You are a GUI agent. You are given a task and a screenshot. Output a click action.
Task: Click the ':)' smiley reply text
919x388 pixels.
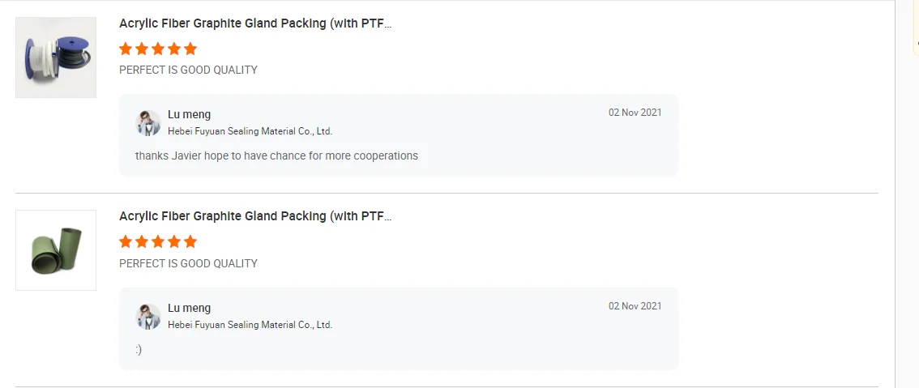click(139, 350)
